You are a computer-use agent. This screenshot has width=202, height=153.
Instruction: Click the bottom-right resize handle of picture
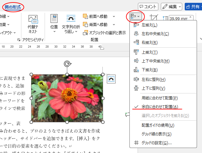point(103,122)
